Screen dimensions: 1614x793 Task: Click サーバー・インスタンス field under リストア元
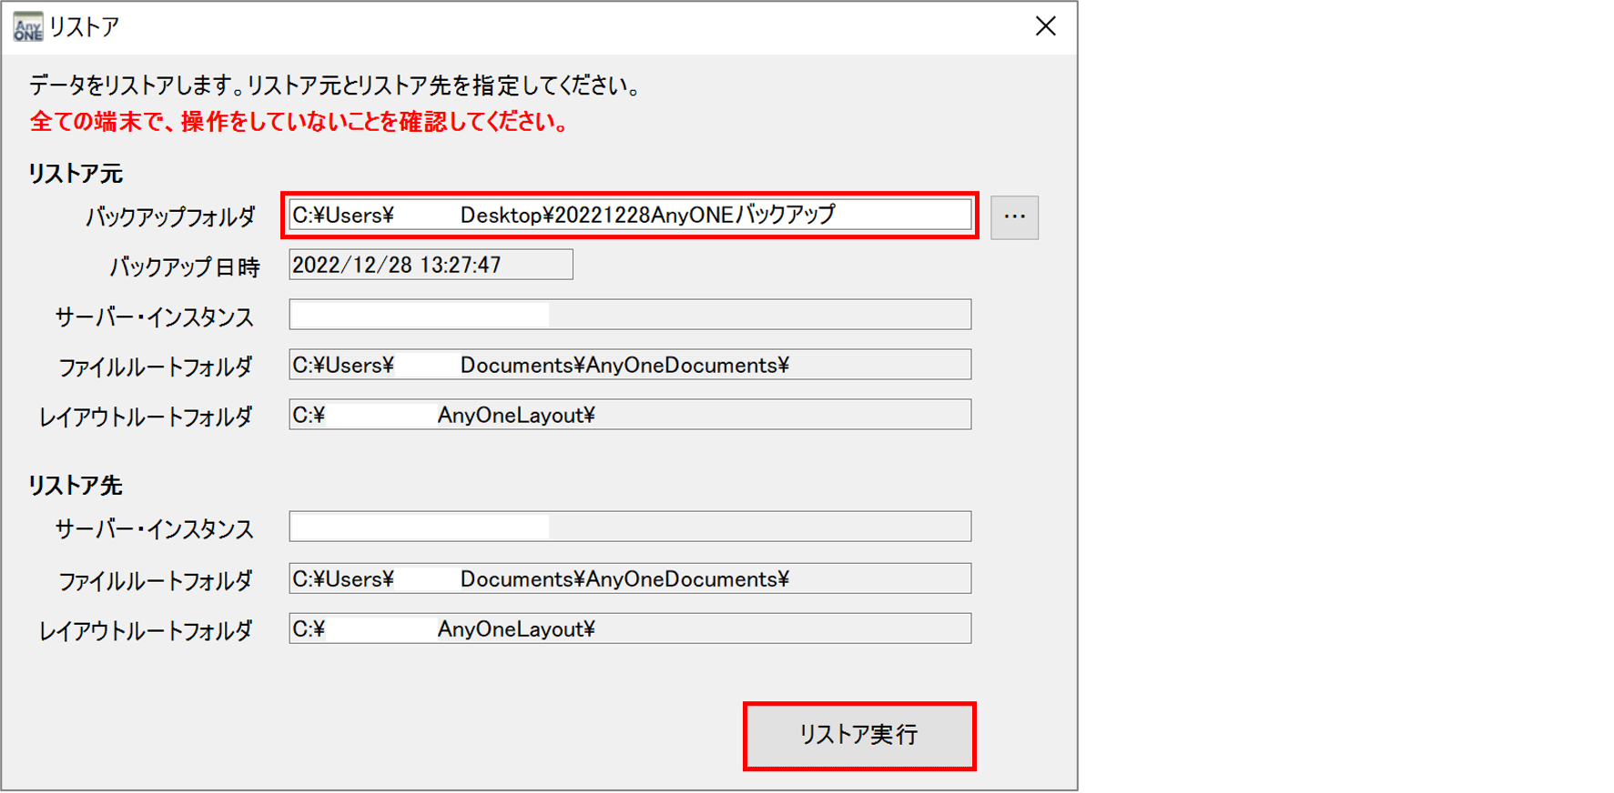click(629, 315)
